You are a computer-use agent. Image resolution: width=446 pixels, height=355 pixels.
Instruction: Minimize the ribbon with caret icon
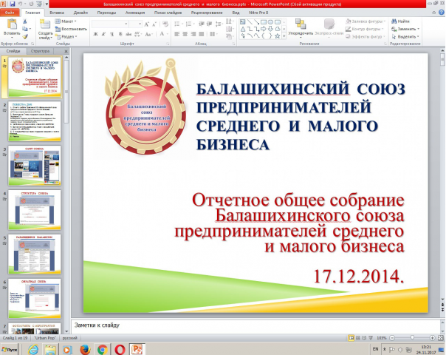[x=433, y=13]
